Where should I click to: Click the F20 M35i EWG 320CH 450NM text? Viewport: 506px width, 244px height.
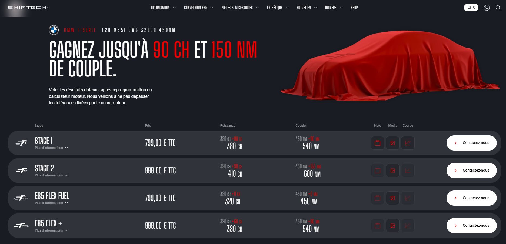pyautogui.click(x=139, y=30)
